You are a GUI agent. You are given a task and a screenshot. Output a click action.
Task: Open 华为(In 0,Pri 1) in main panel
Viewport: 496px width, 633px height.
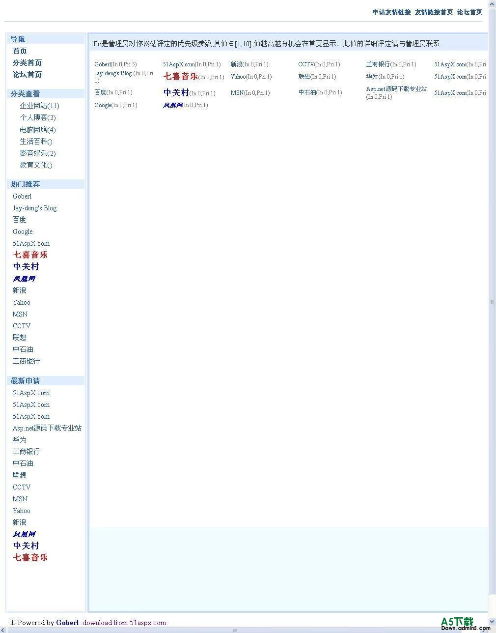tap(385, 77)
